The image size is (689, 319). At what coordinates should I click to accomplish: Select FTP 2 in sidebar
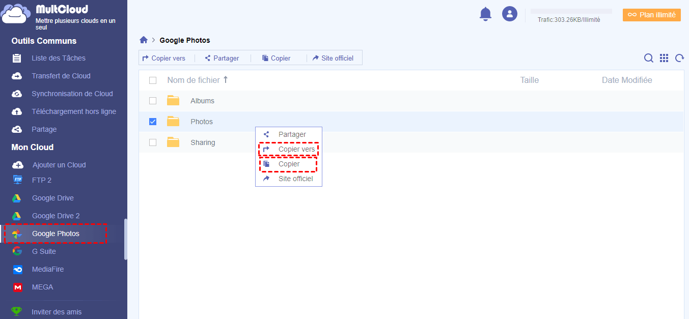pyautogui.click(x=42, y=180)
